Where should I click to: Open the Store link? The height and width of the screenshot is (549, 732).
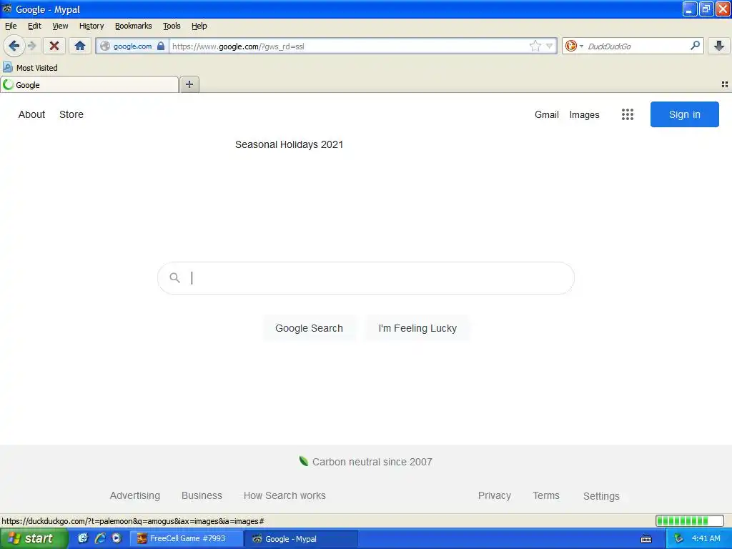[71, 114]
